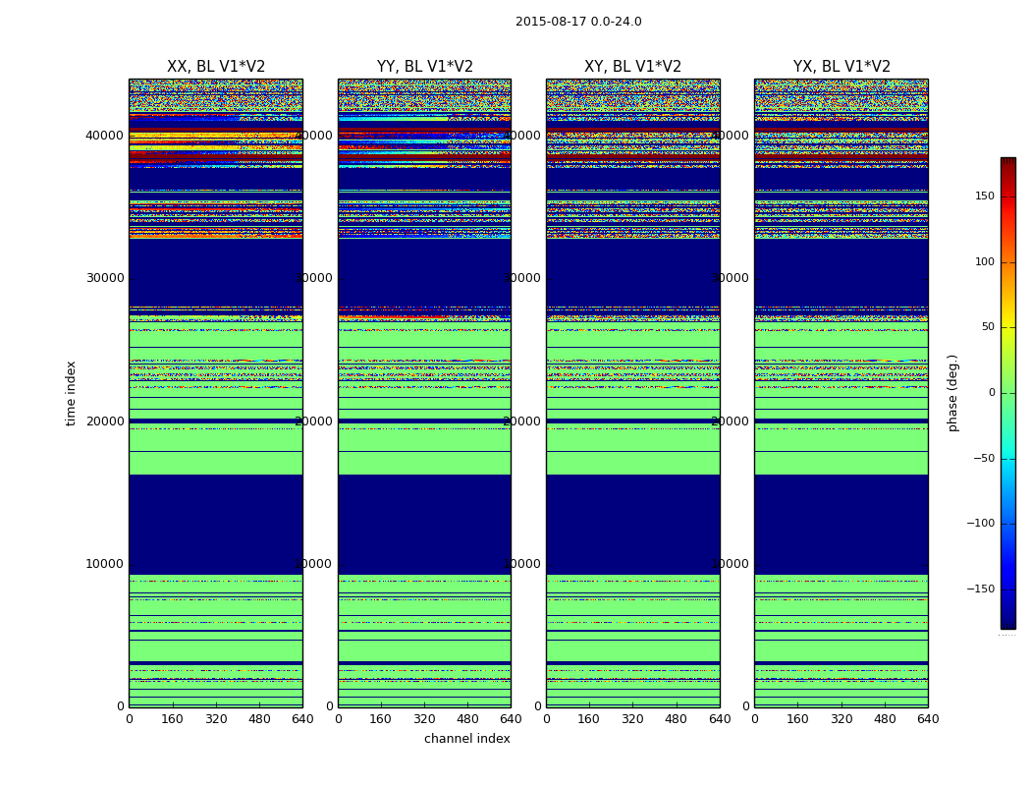Click the XX, BL V1*V2 subplot title
This screenshot has width=1031, height=786.
coord(216,67)
